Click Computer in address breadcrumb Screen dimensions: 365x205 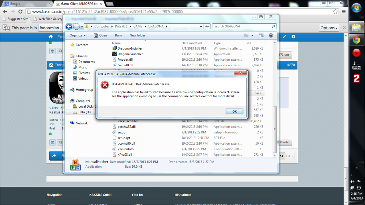[102, 26]
